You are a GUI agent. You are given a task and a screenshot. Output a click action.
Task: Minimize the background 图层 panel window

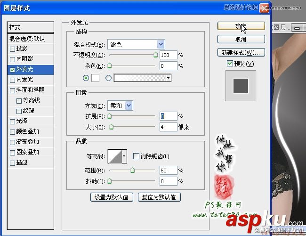(x=297, y=28)
